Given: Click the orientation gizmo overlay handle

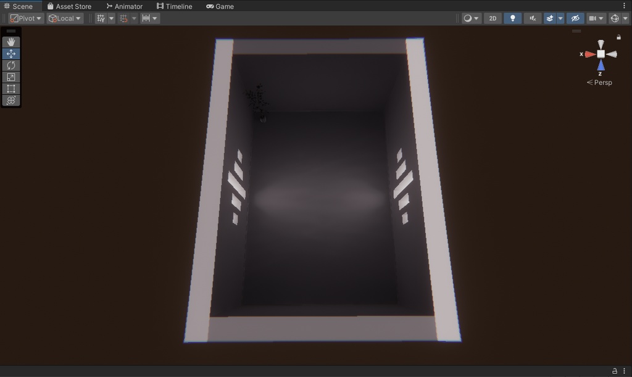Looking at the screenshot, I should point(576,31).
